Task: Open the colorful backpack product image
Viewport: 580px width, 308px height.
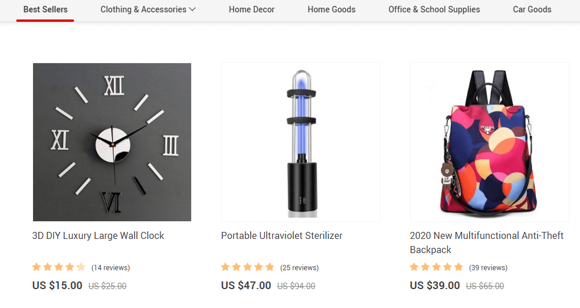Action: coord(489,142)
